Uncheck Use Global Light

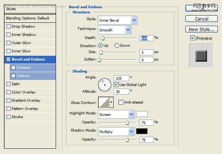pos(116,84)
